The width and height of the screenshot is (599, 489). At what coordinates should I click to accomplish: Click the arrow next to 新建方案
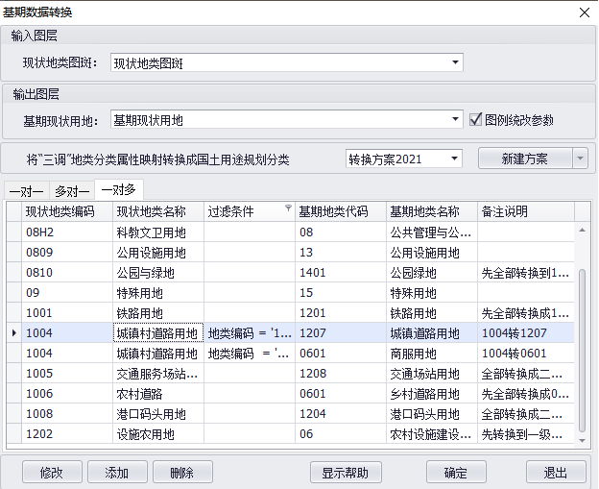click(579, 159)
